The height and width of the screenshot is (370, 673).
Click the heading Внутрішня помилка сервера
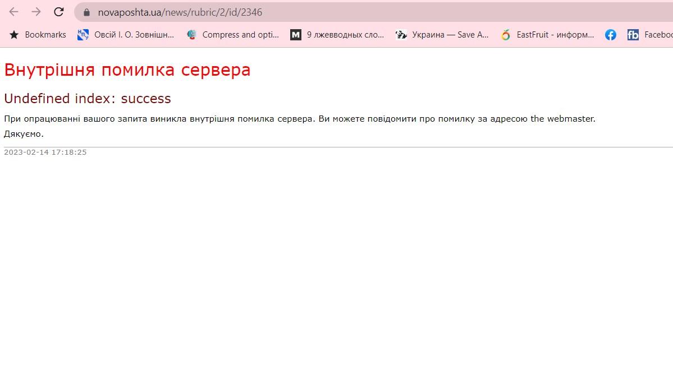[127, 70]
